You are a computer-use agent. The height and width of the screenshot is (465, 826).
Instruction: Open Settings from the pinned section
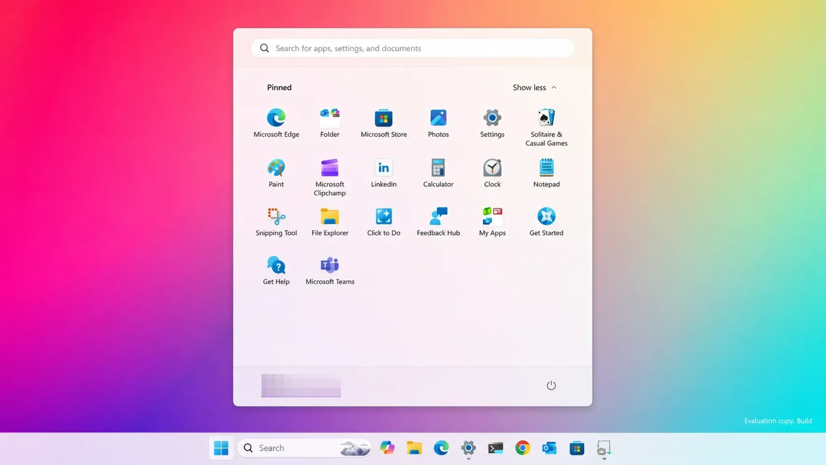(x=492, y=123)
